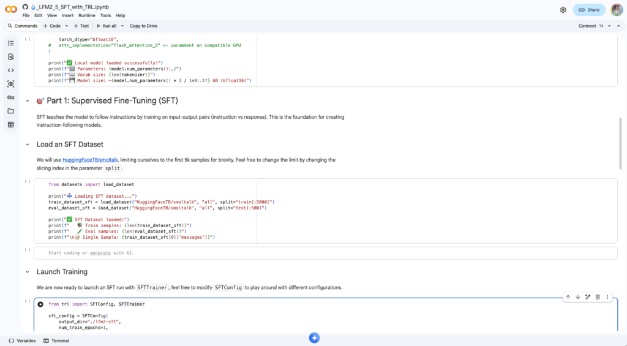
Task: Move the selected cell down
Action: point(578,297)
